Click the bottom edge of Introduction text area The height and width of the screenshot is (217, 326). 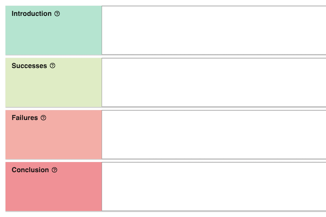click(214, 54)
